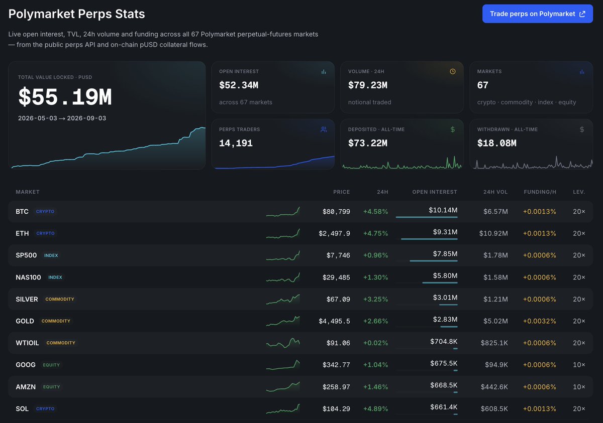Screen dimensions: 603x423
Task: Click the INDEX tag next to SP500
Action: click(51, 255)
